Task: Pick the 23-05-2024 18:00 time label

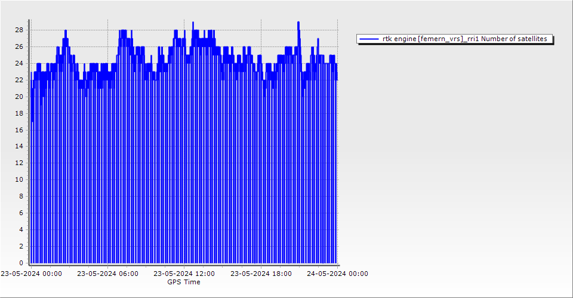Action: [x=261, y=274]
